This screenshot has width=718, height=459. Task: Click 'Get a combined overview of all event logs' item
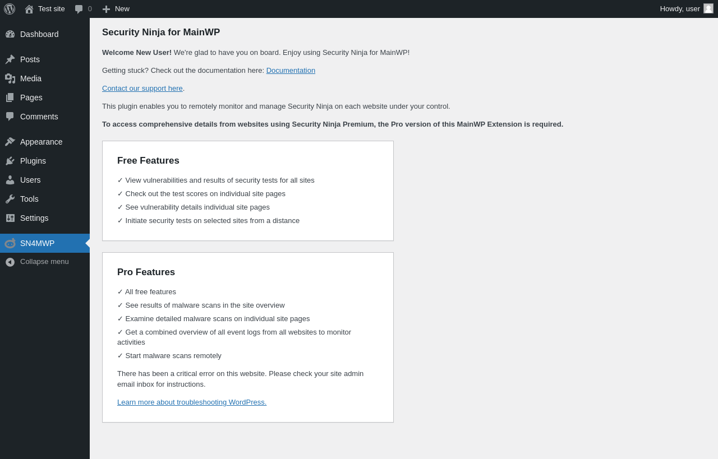pos(234,337)
